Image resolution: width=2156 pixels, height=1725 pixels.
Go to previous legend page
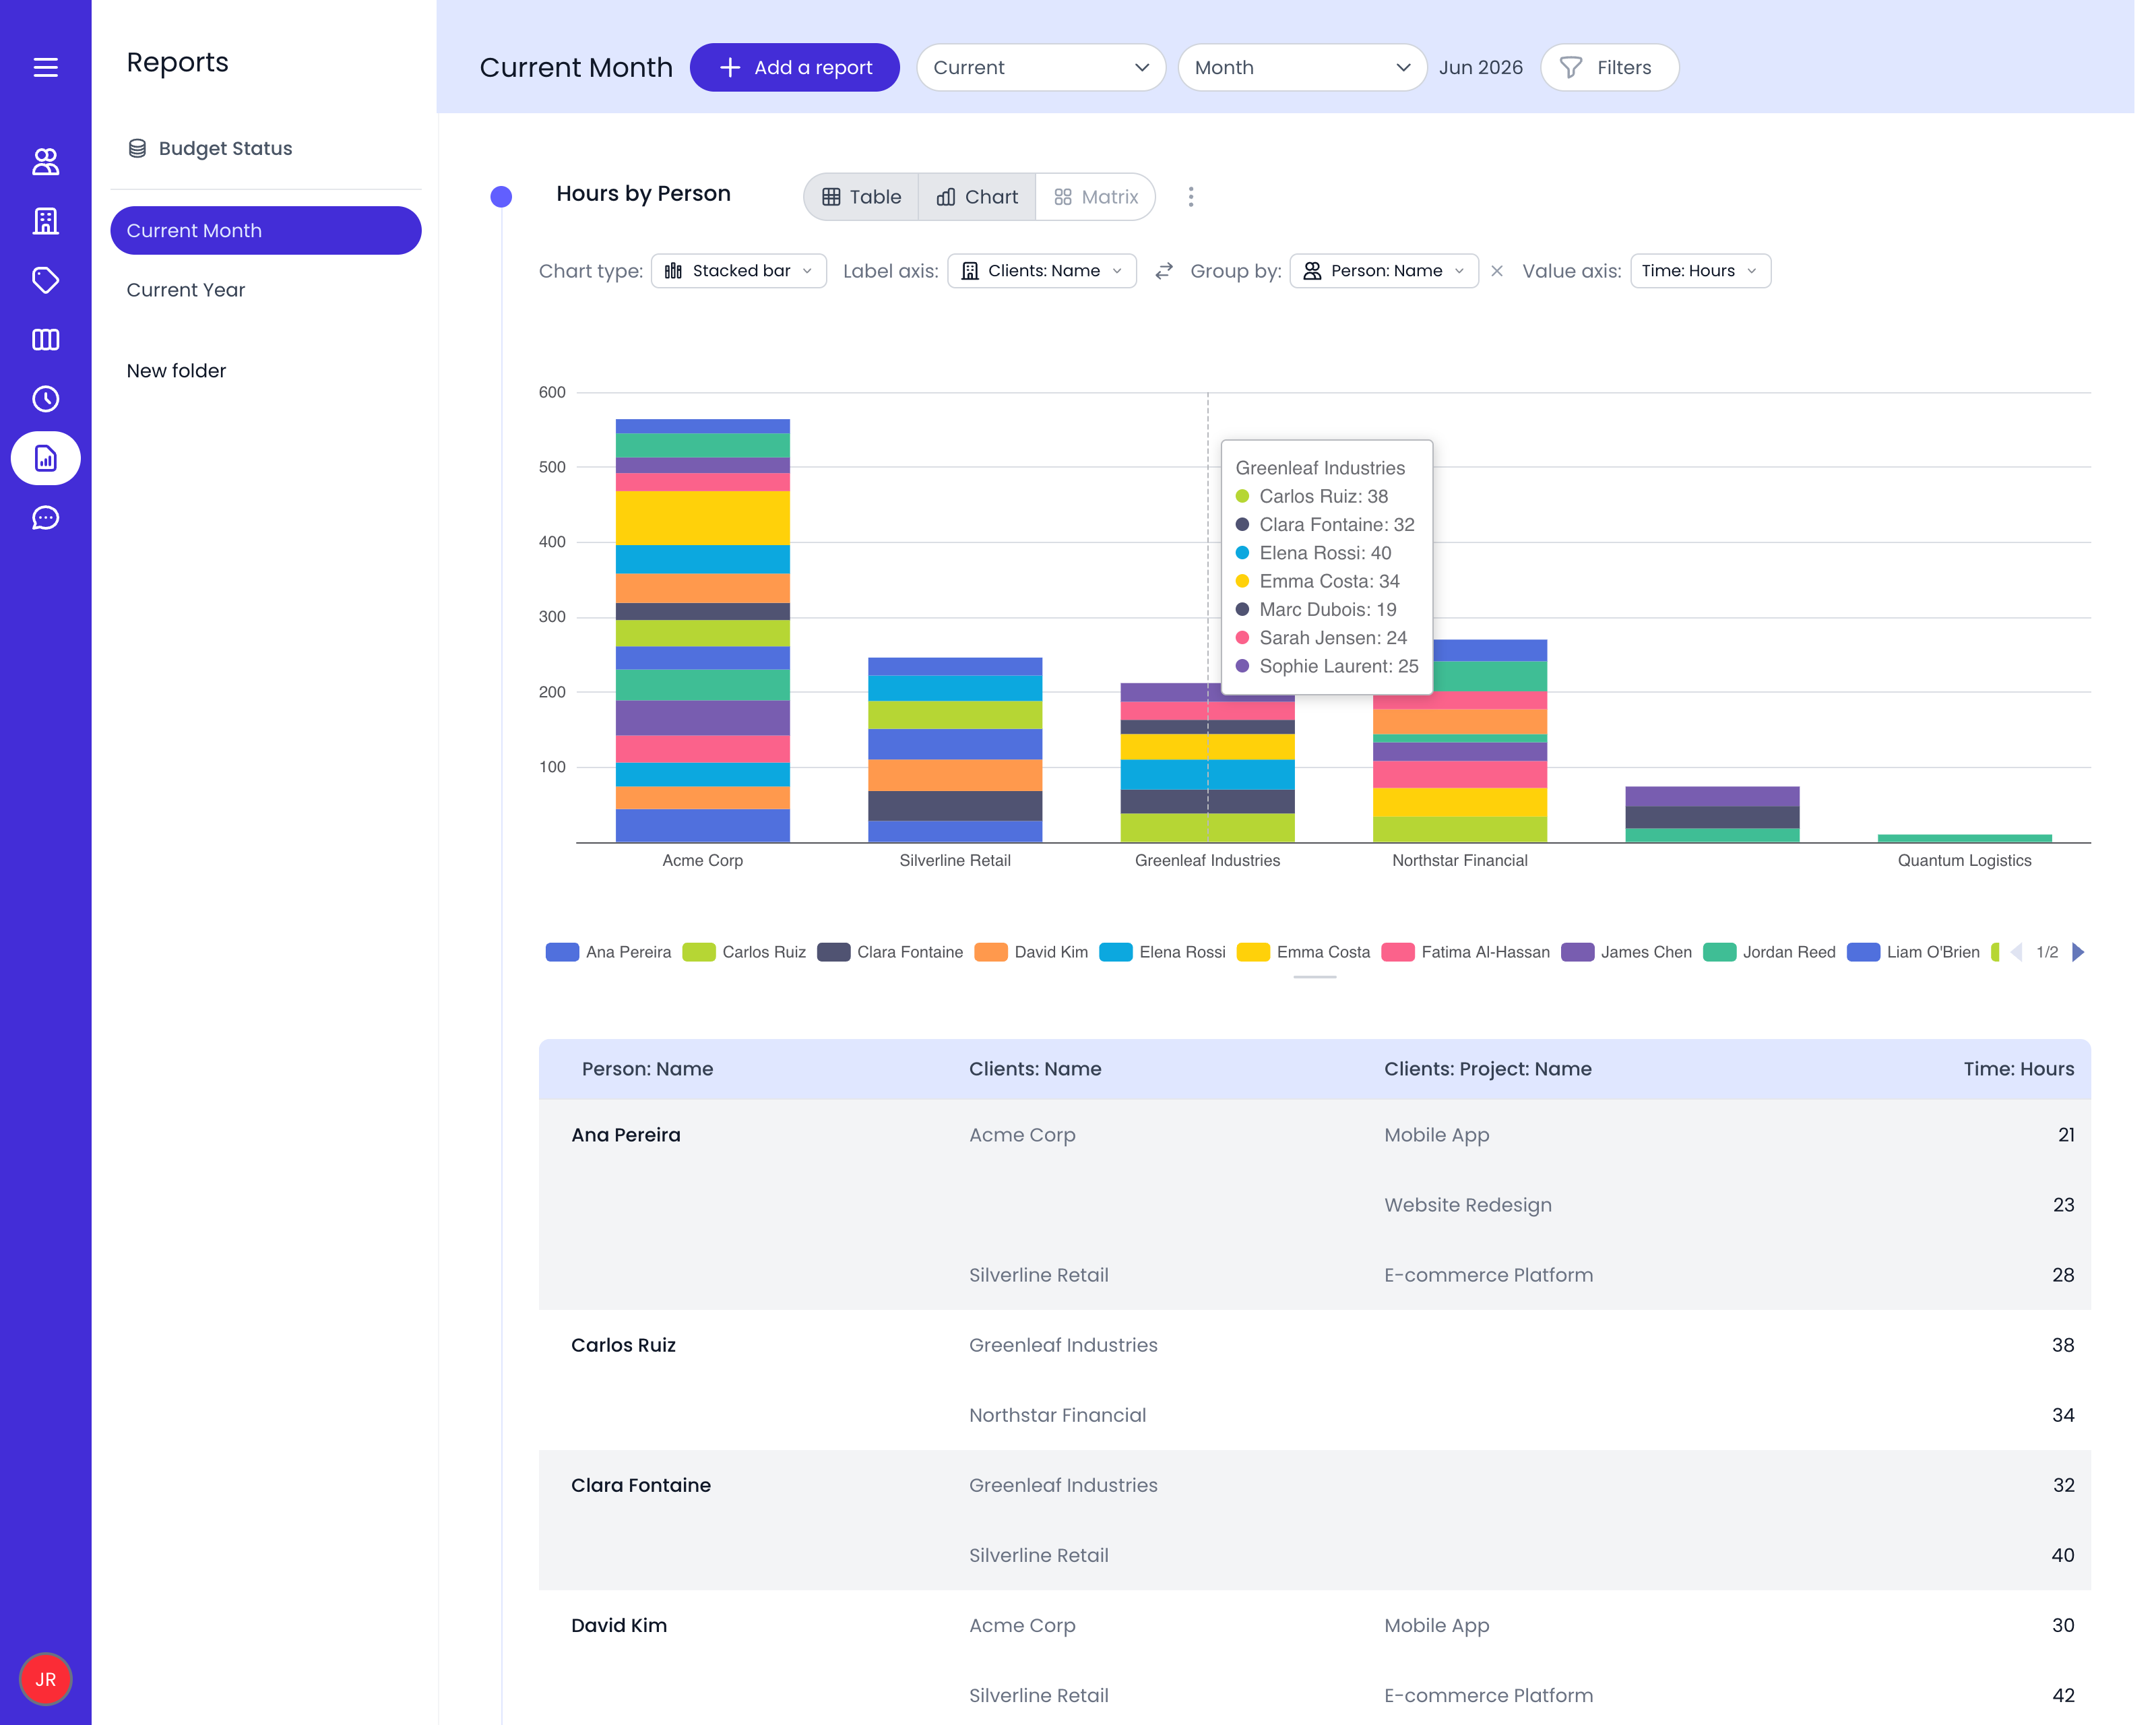pos(2016,952)
